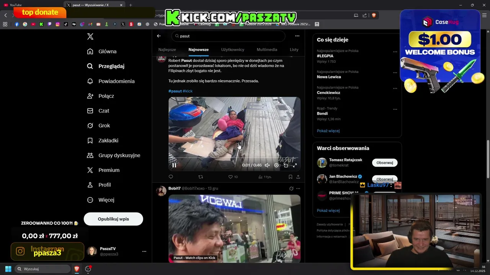490x275 pixels.
Task: Enter video fullscreen mode
Action: [x=295, y=165]
